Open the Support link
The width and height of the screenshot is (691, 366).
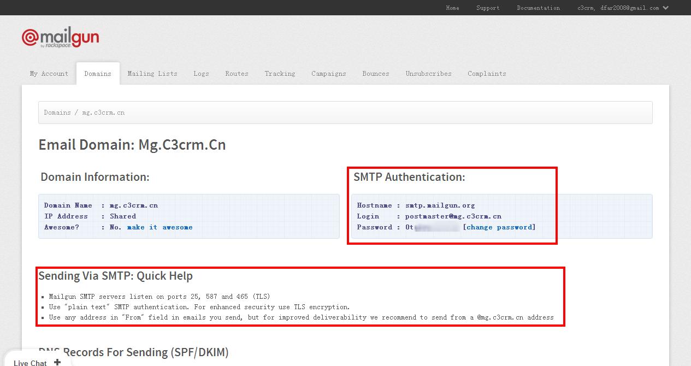click(x=488, y=8)
